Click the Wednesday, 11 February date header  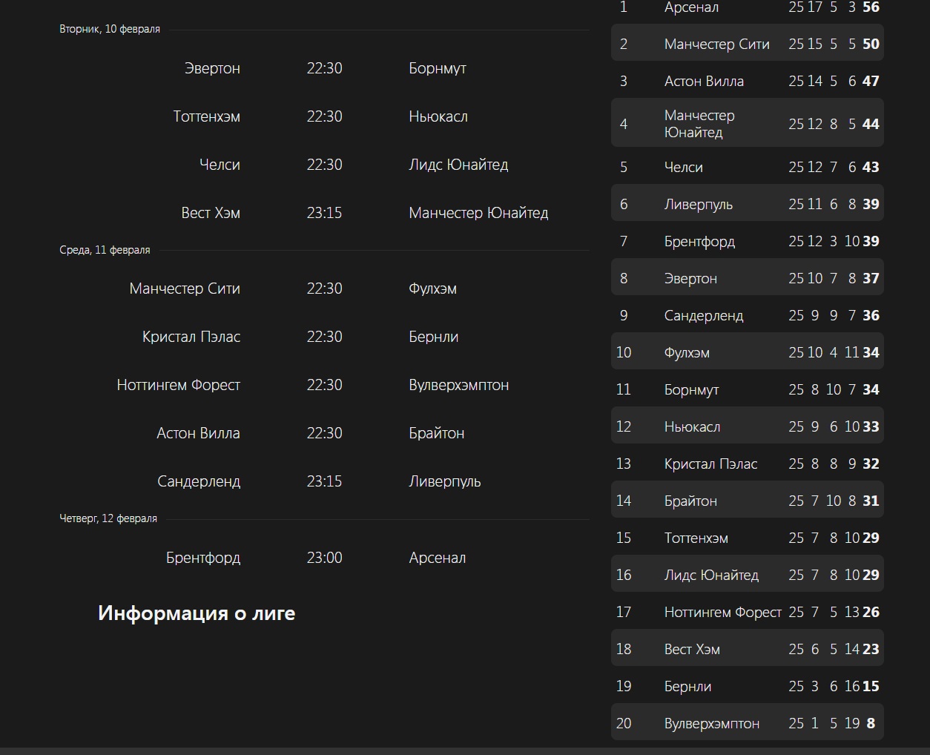coord(105,250)
